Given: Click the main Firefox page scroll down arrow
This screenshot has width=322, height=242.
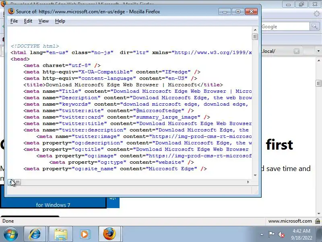Looking at the screenshot, I should coord(318,214).
